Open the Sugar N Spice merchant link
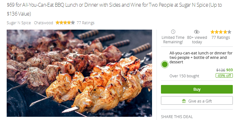Screen dimensions: 250x120 [x=19, y=23]
